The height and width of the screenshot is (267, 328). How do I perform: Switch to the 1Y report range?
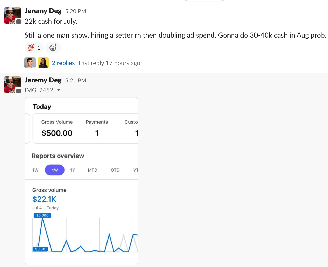(73, 170)
